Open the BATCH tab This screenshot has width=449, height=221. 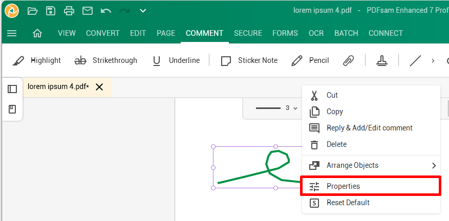pyautogui.click(x=346, y=33)
